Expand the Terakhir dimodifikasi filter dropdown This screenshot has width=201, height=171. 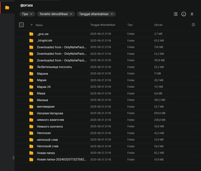(x=56, y=14)
